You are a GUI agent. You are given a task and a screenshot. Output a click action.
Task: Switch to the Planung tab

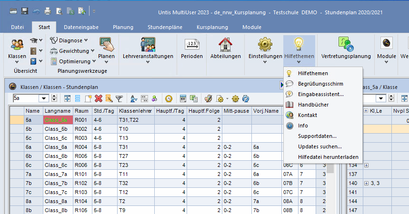[x=123, y=27]
